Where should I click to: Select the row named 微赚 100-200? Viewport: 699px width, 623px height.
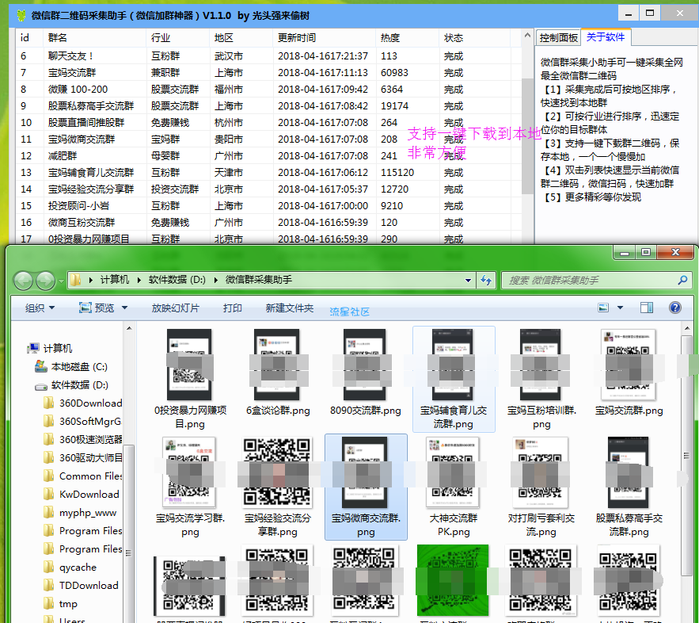coord(269,90)
